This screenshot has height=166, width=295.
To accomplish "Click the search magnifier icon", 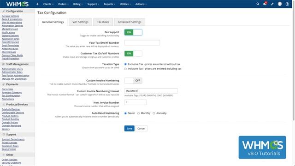I will click(x=258, y=4).
